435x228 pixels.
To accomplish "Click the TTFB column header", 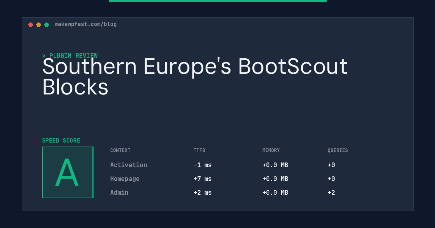I will click(199, 151).
